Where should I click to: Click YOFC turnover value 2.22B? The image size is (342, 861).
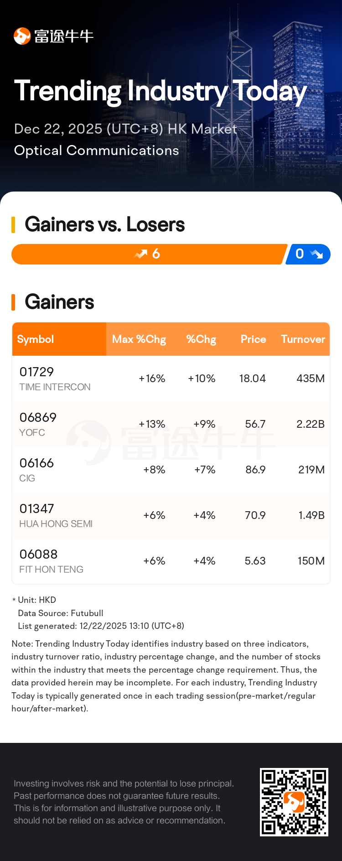coord(310,424)
